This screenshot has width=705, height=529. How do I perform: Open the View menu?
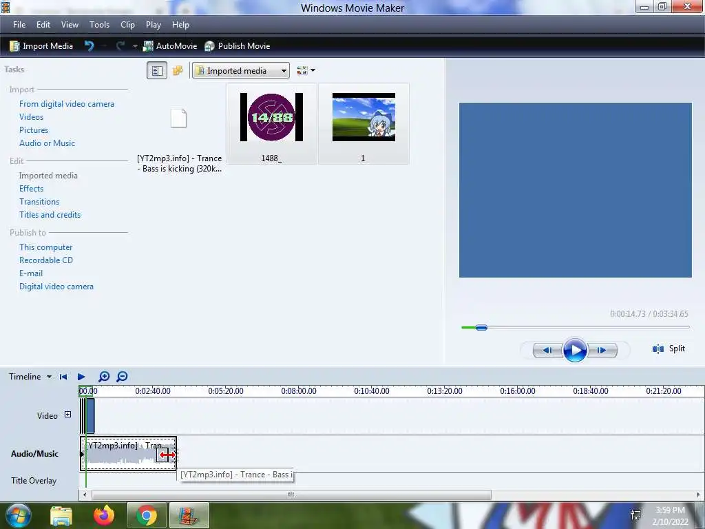tap(70, 25)
